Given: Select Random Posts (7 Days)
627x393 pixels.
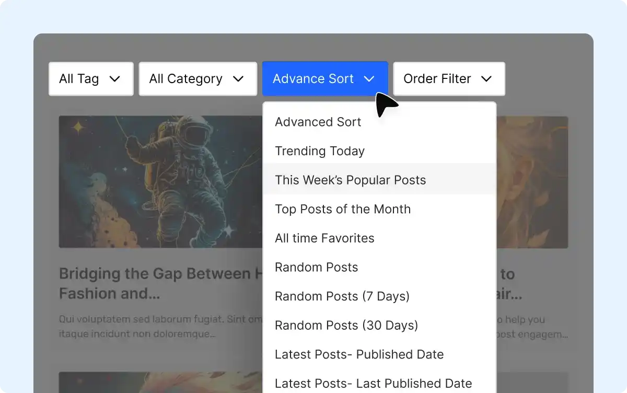Looking at the screenshot, I should pyautogui.click(x=342, y=296).
